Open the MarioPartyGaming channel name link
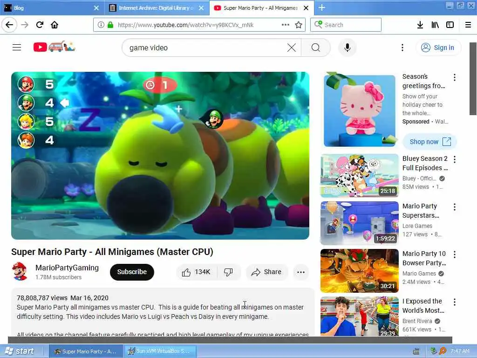The image size is (477, 358). click(x=67, y=268)
